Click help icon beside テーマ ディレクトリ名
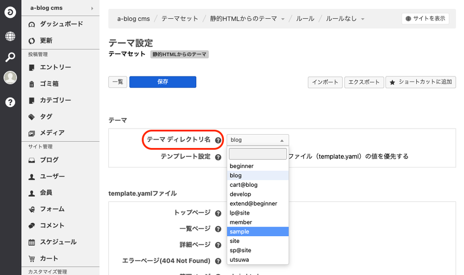 click(218, 140)
